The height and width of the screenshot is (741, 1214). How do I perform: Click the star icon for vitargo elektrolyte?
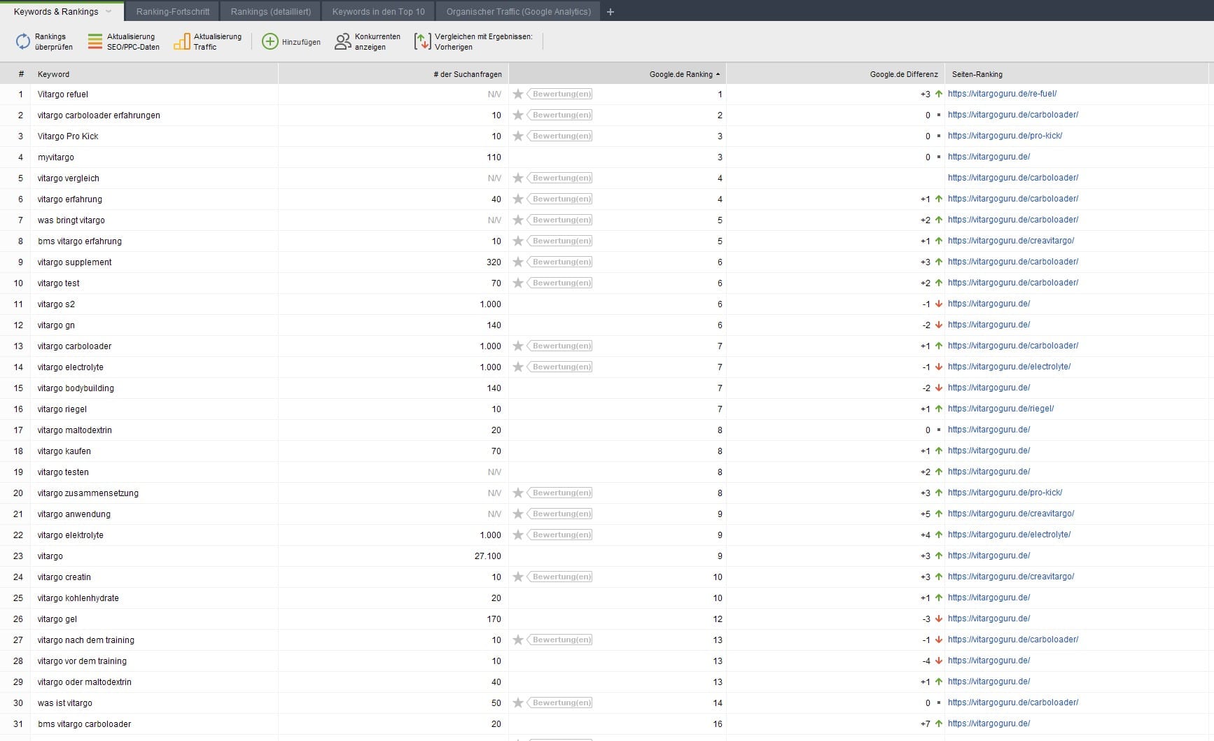pyautogui.click(x=518, y=535)
